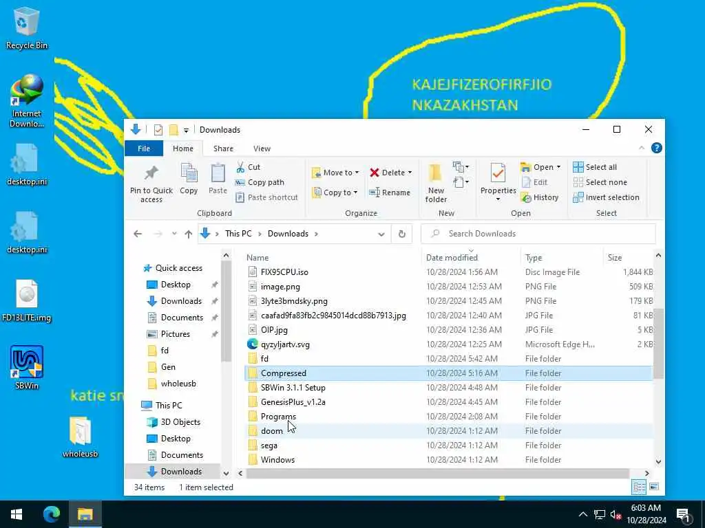Open the Properties button
This screenshot has width=705, height=528.
click(x=498, y=182)
